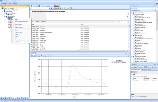
Task: Select the Group of Sava2 folder
Action: (x=11, y=13)
